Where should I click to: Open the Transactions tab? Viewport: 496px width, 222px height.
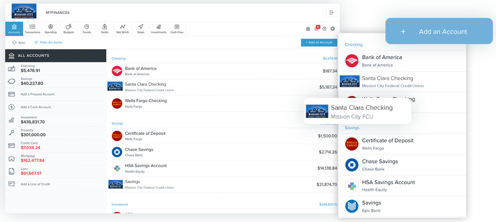click(x=32, y=29)
